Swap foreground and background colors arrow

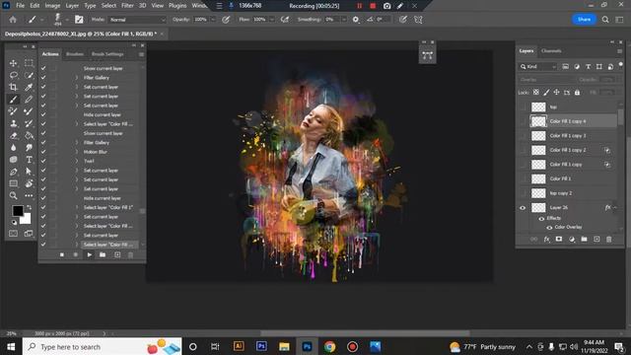(29, 207)
